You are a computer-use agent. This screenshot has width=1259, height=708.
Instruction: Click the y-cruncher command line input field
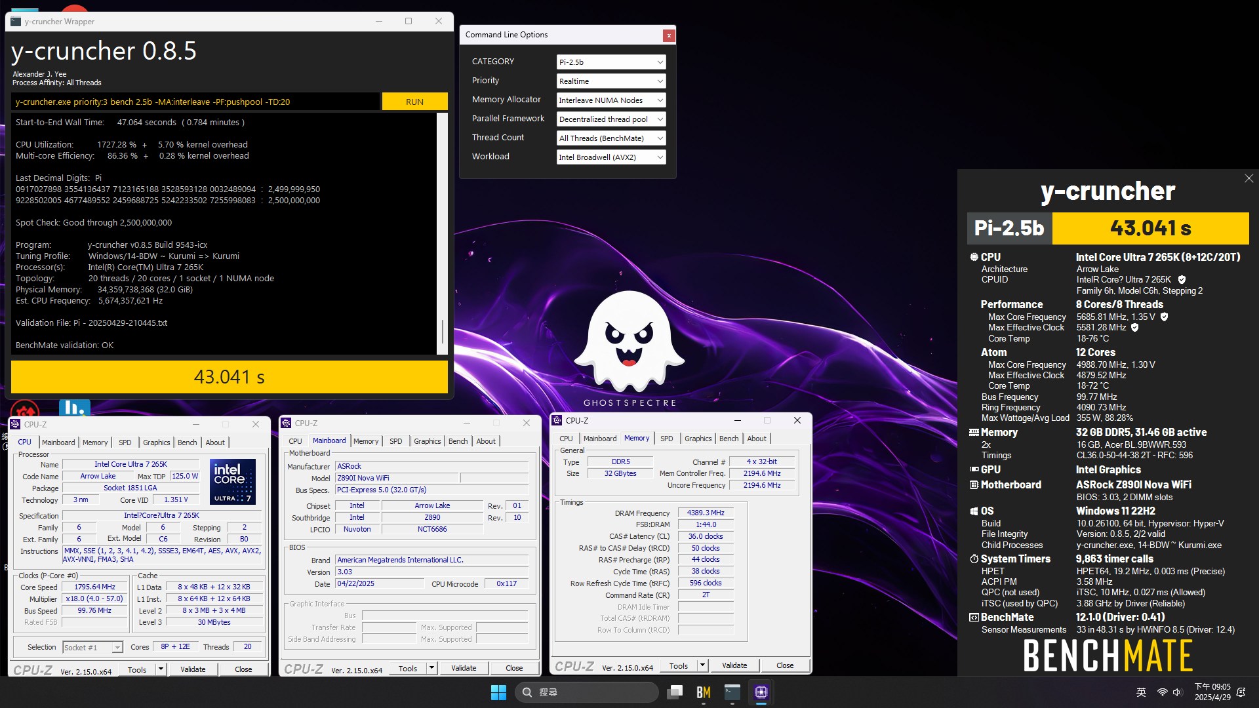click(x=195, y=102)
